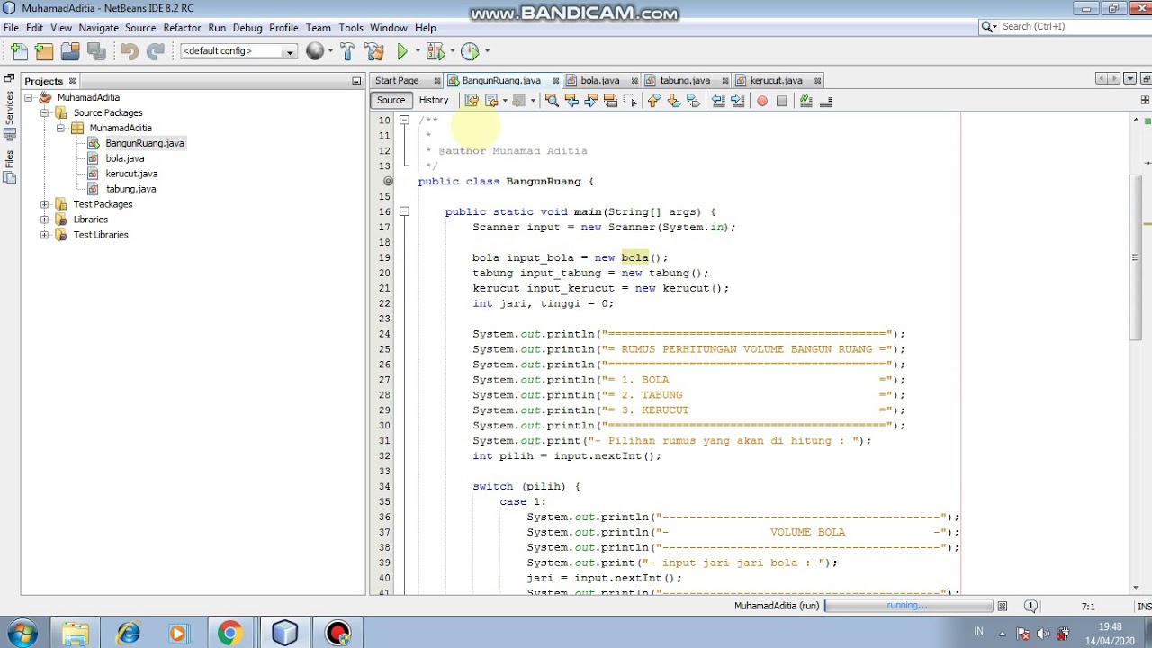Open the Start Page tab
Screen dimensions: 1152x648
[x=397, y=80]
